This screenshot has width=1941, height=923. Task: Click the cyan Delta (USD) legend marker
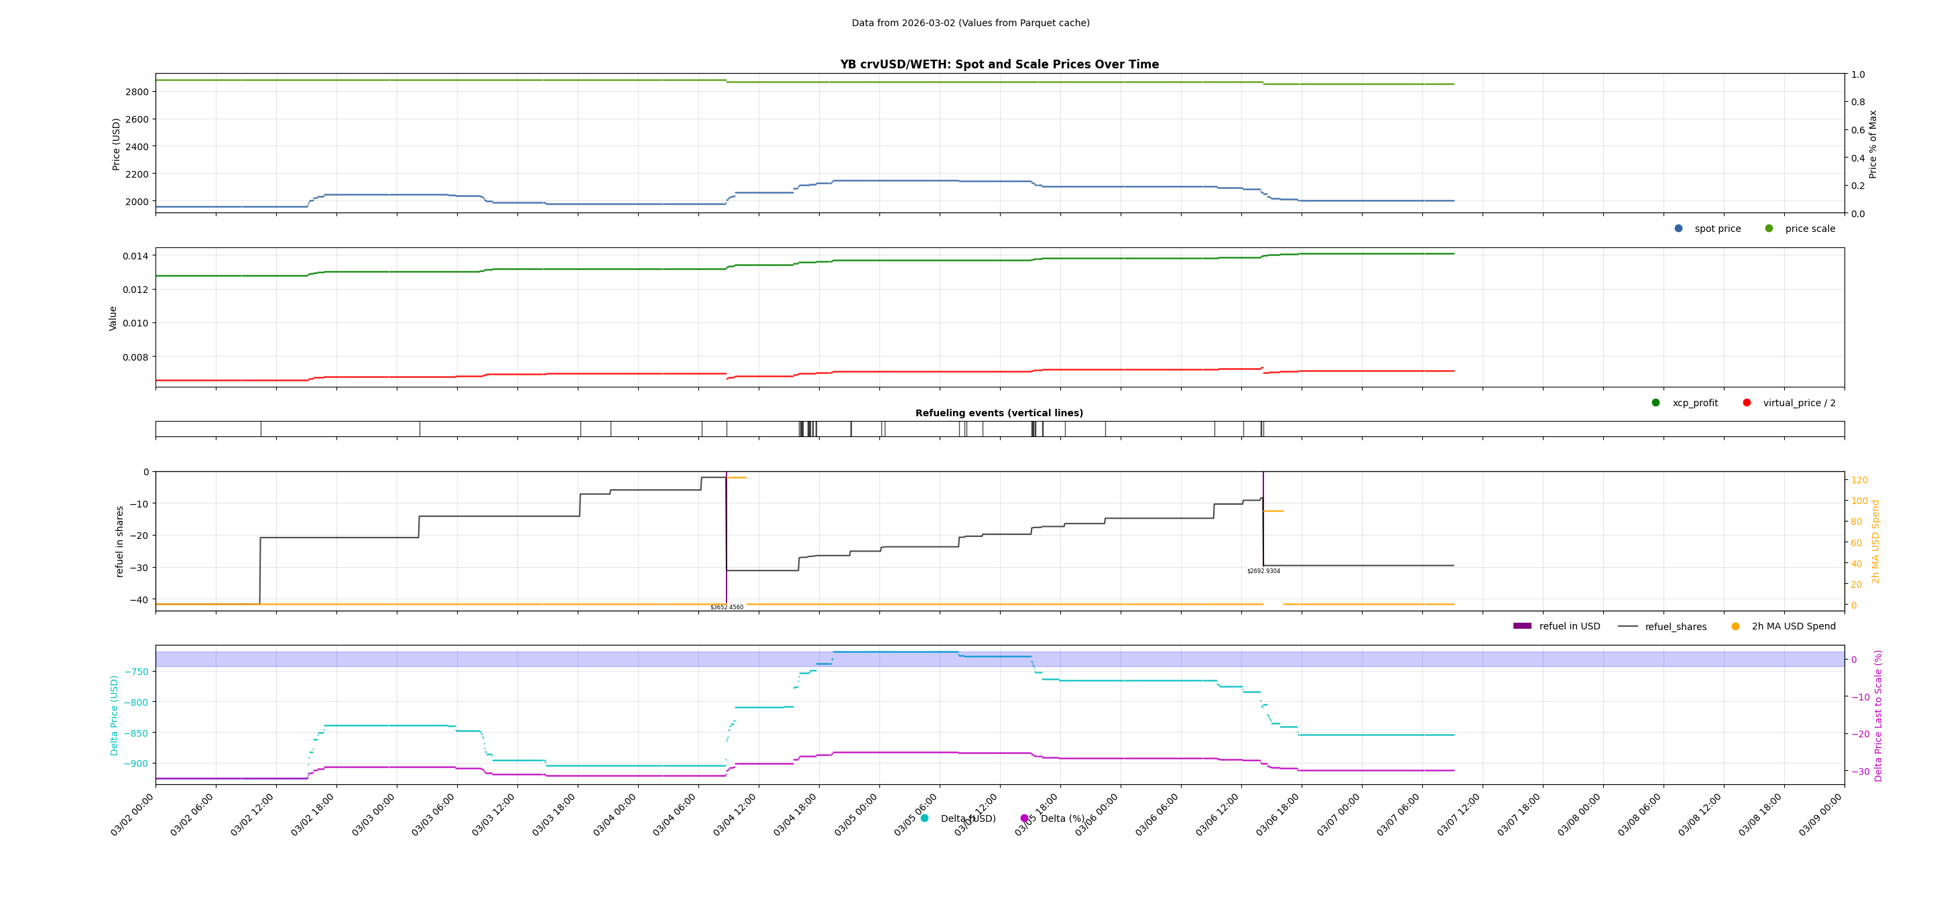(924, 818)
